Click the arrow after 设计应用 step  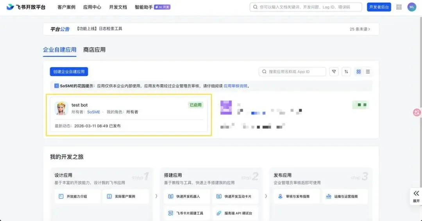pyautogui.click(x=156, y=196)
